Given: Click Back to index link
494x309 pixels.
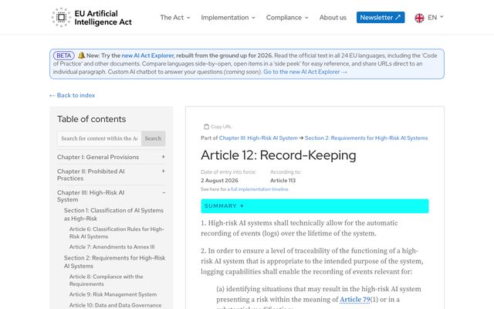Looking at the screenshot, I should (x=72, y=95).
